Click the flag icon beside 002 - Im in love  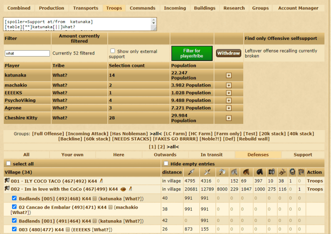click(x=7, y=188)
